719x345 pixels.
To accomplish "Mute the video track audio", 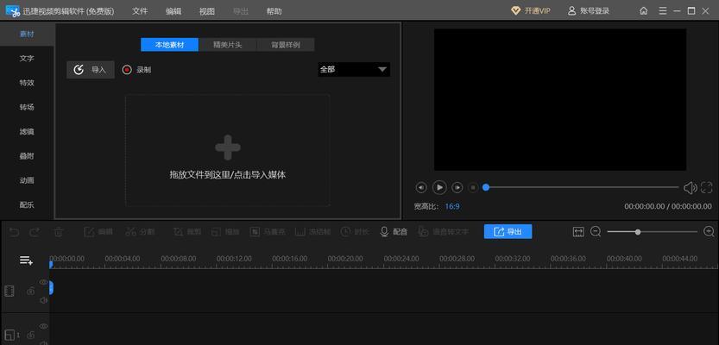I will (43, 300).
